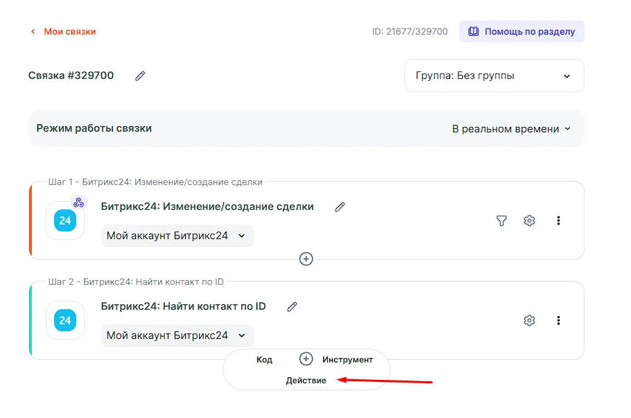
Task: Open Помощь по разделу help button
Action: 521,31
